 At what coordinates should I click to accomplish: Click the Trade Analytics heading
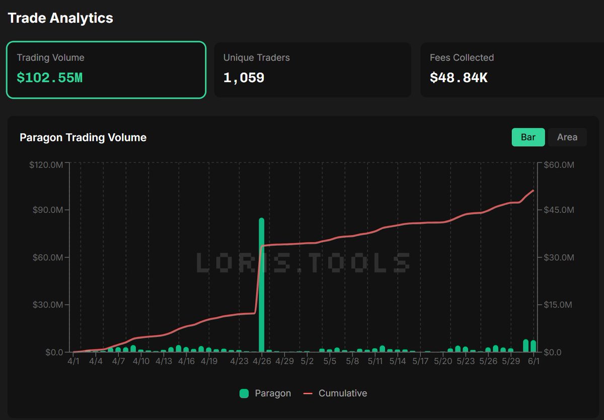60,18
